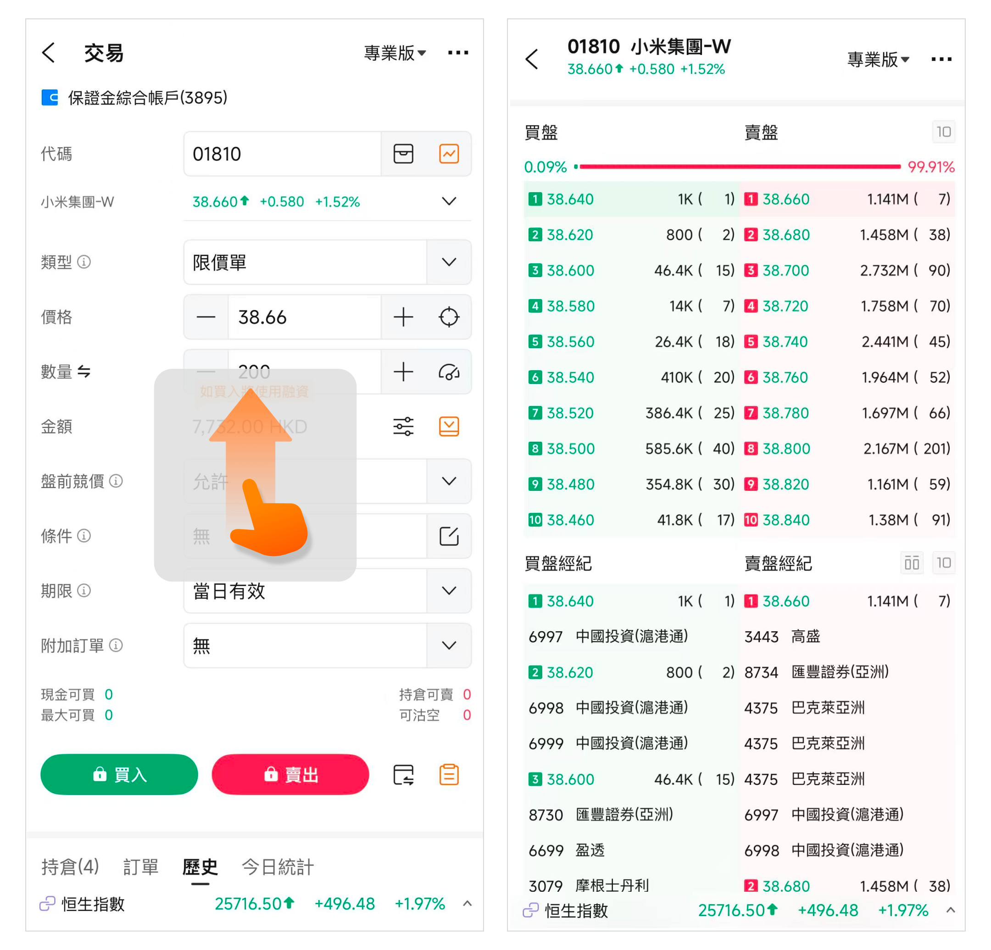Click the edit condition icon

(x=449, y=536)
